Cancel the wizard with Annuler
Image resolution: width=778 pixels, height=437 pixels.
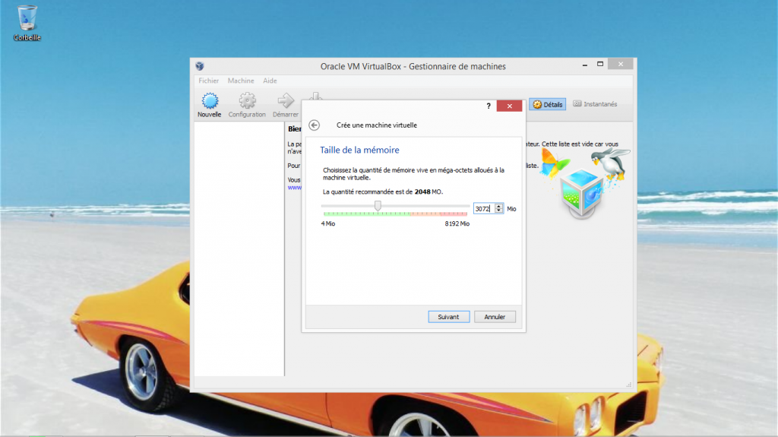[495, 317]
